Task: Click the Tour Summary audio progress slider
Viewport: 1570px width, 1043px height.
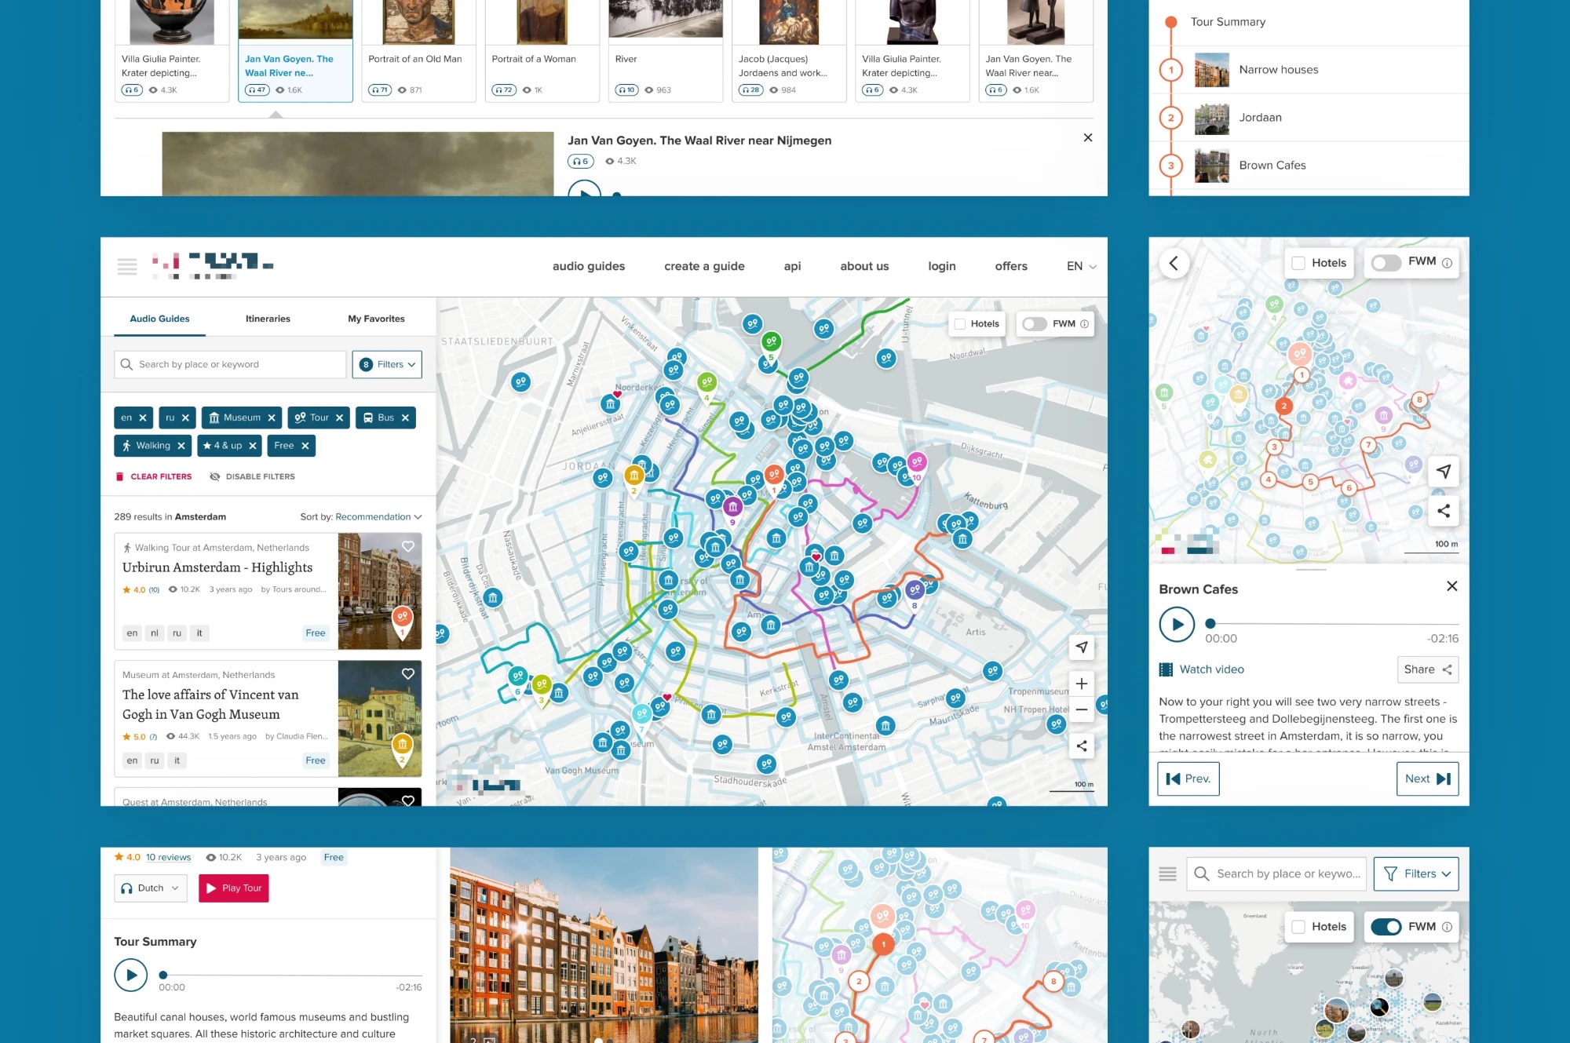Action: tap(290, 976)
